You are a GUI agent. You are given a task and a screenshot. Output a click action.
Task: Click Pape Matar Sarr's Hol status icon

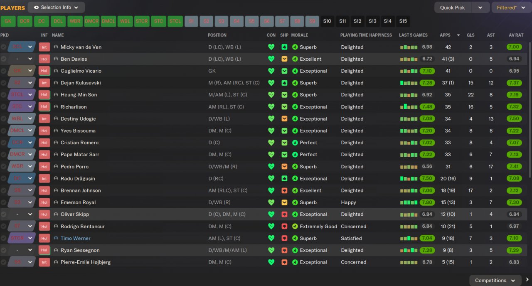pos(44,155)
